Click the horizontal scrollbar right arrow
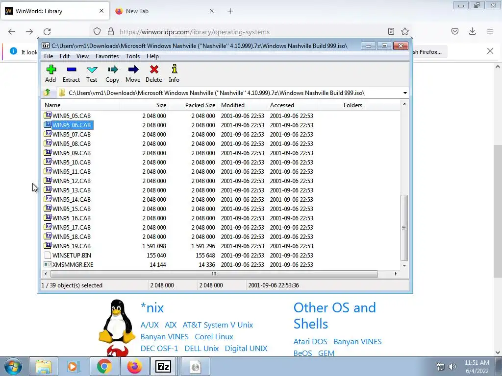The height and width of the screenshot is (376, 502). 396,274
